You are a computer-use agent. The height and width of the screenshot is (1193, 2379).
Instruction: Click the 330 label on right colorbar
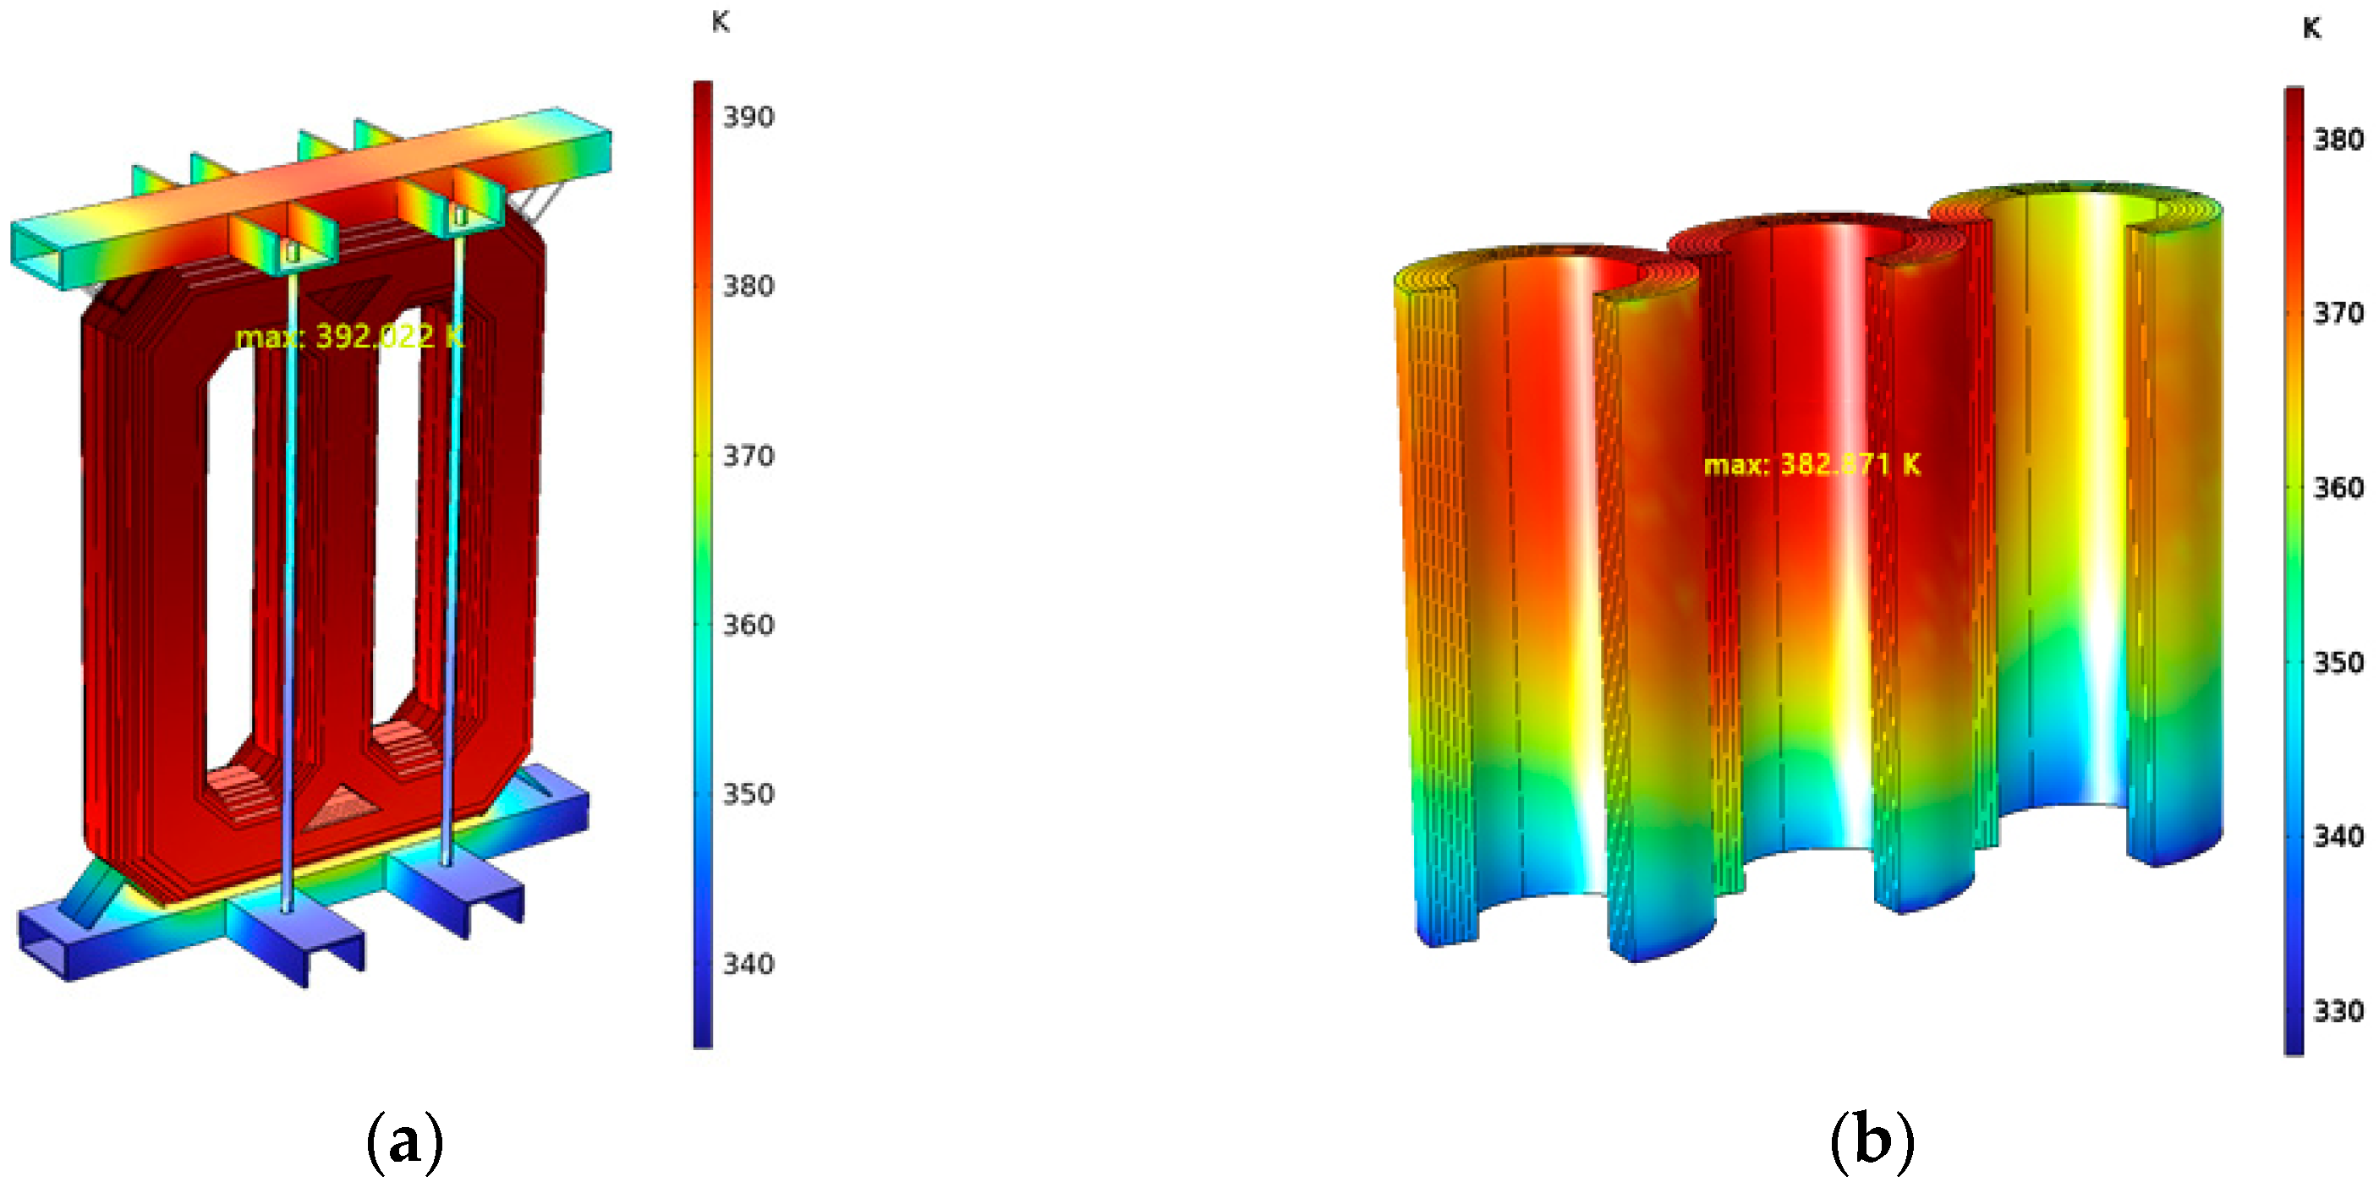pos(2338,1010)
